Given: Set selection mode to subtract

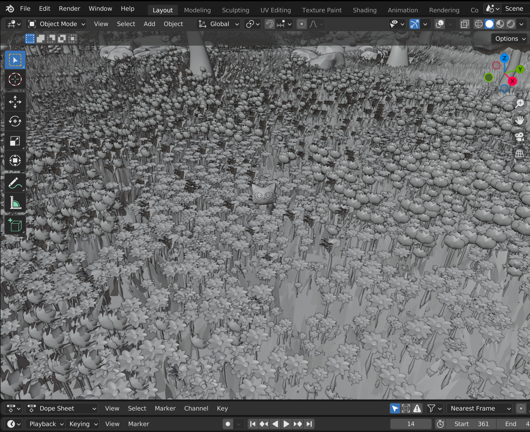Looking at the screenshot, I should pyautogui.click(x=51, y=38).
